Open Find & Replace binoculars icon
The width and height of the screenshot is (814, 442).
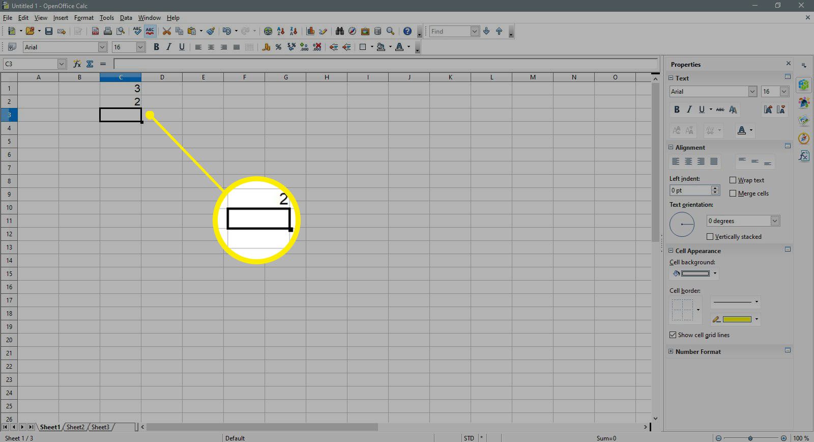coord(340,32)
